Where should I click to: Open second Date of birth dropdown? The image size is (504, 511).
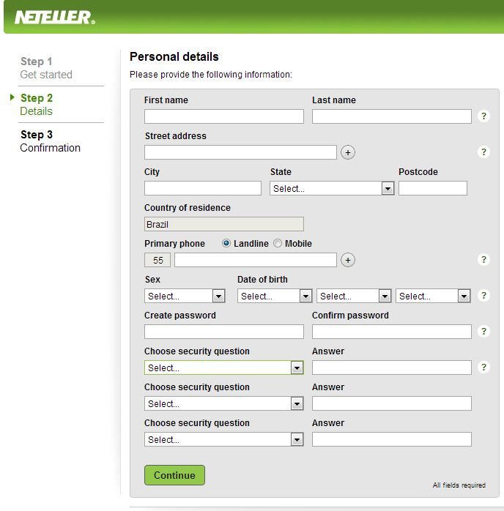[x=354, y=296]
